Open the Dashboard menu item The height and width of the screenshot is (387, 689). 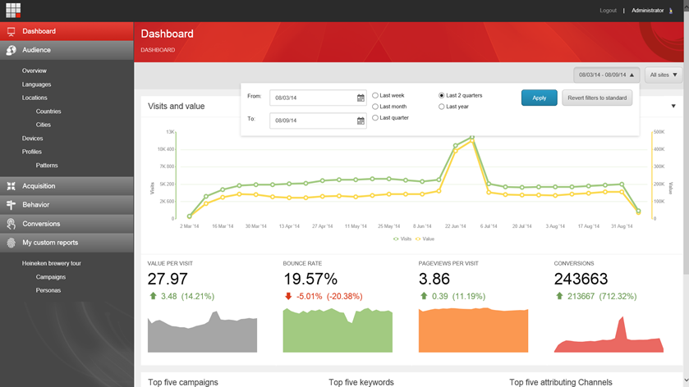[x=67, y=31]
